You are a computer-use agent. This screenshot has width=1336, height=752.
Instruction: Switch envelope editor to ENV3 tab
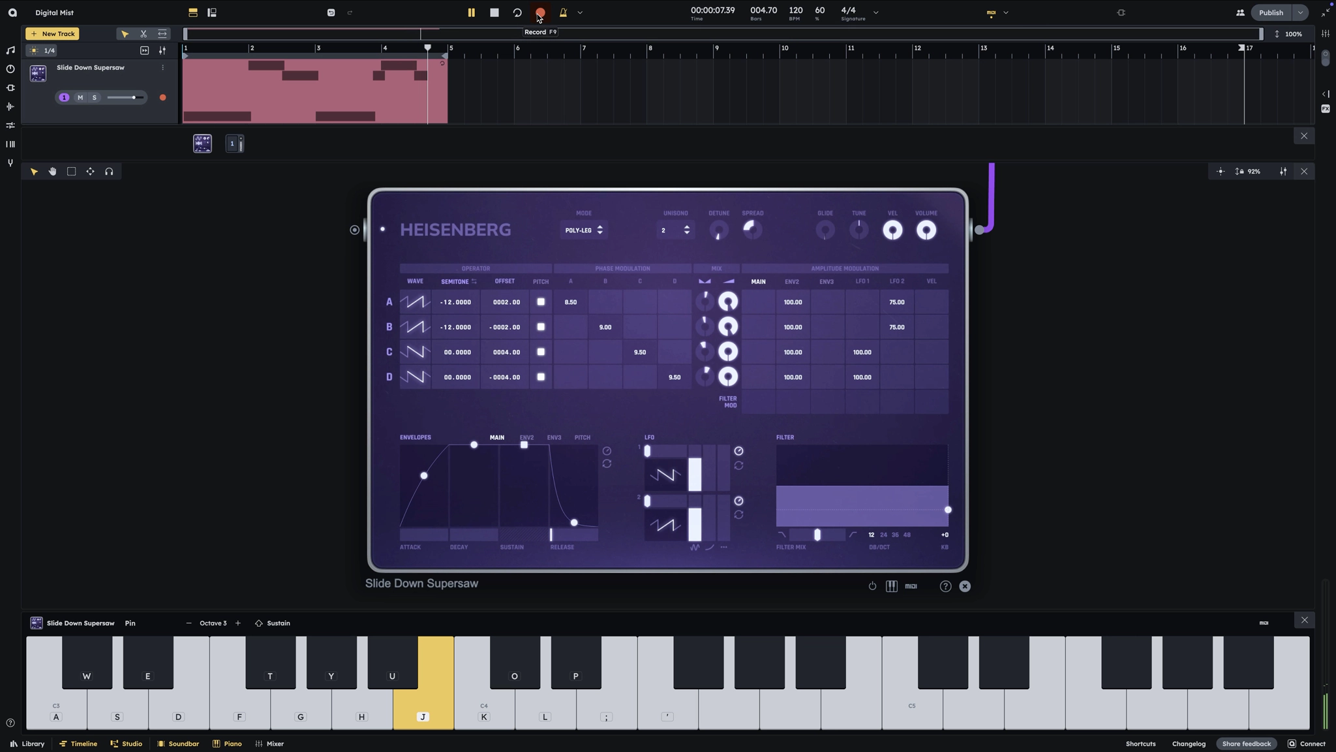554,437
